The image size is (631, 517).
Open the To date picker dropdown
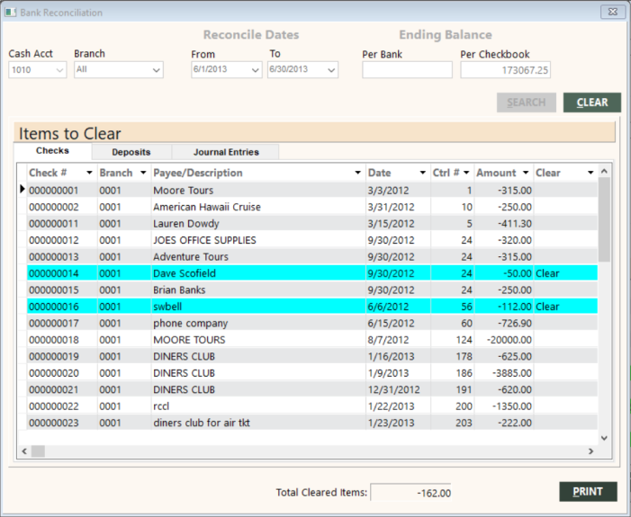(x=331, y=70)
